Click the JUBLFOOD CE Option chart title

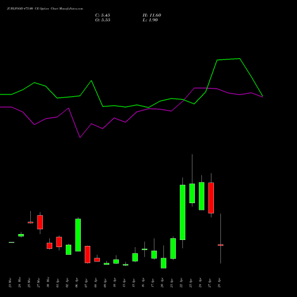pyautogui.click(x=45, y=8)
